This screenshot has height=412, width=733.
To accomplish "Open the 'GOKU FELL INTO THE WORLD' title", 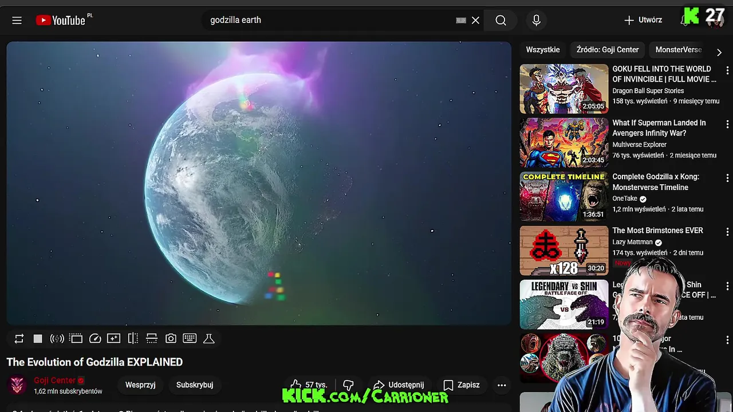I will point(664,74).
